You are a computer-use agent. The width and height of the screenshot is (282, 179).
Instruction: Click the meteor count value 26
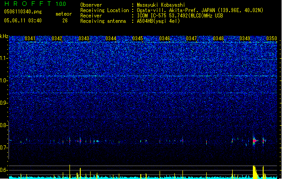click(x=65, y=21)
